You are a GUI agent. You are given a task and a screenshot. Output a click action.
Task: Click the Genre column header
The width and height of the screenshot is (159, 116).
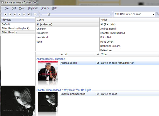tap(67, 20)
